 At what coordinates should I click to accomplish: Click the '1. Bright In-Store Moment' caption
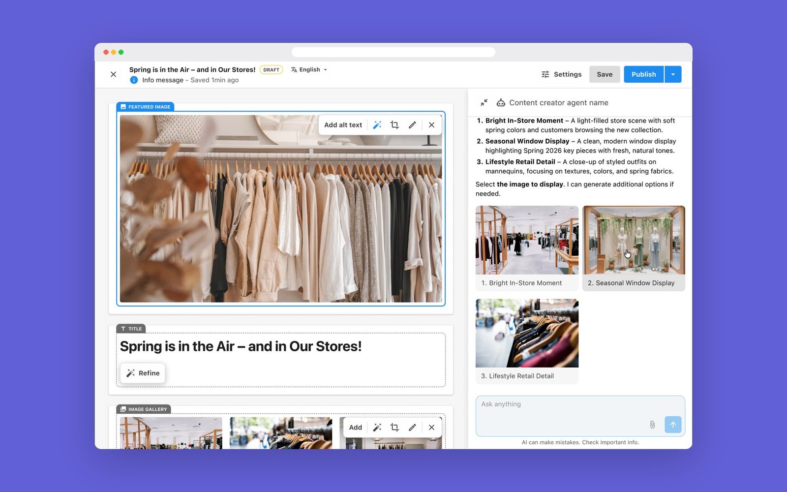521,283
